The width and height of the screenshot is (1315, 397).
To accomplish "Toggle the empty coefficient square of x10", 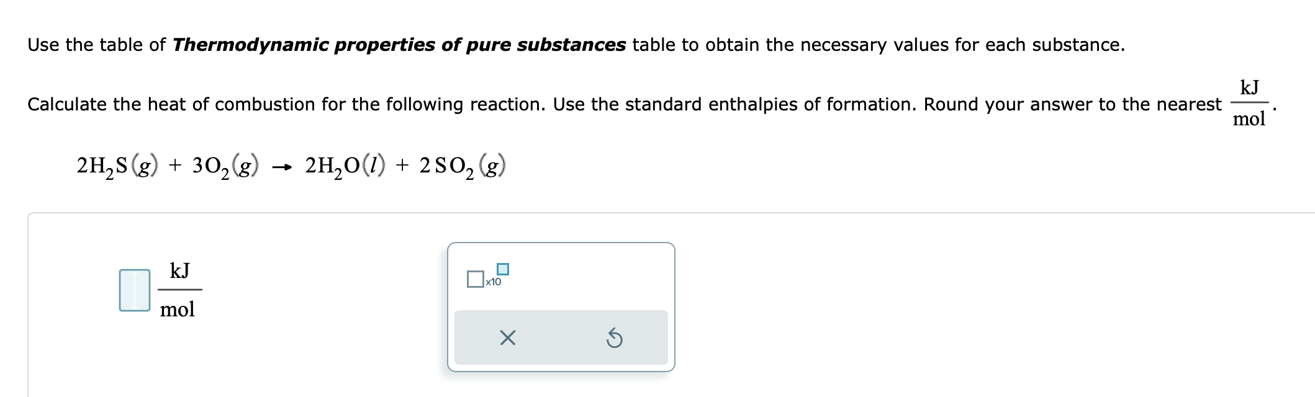I will point(476,279).
